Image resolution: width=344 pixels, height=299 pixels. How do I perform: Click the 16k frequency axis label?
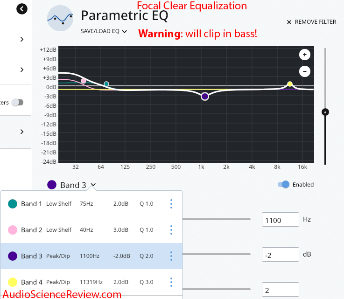click(302, 167)
